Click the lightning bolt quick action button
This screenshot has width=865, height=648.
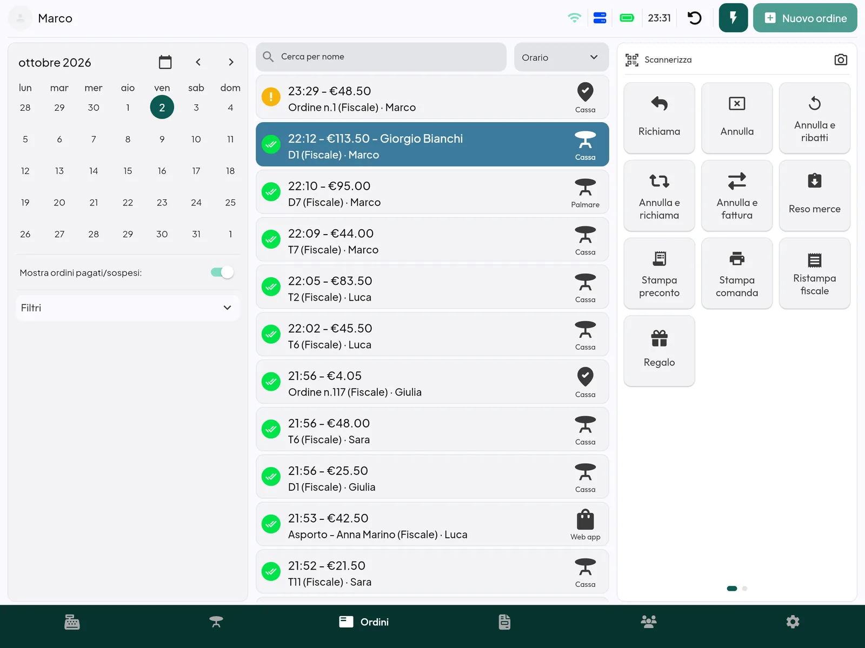pyautogui.click(x=733, y=18)
